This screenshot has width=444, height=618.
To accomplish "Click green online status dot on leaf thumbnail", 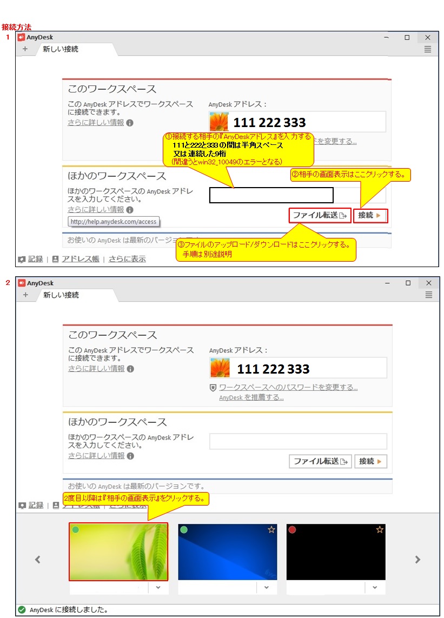I will [75, 530].
